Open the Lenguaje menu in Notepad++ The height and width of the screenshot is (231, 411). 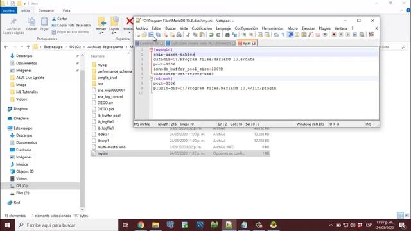pyautogui.click(x=223, y=28)
